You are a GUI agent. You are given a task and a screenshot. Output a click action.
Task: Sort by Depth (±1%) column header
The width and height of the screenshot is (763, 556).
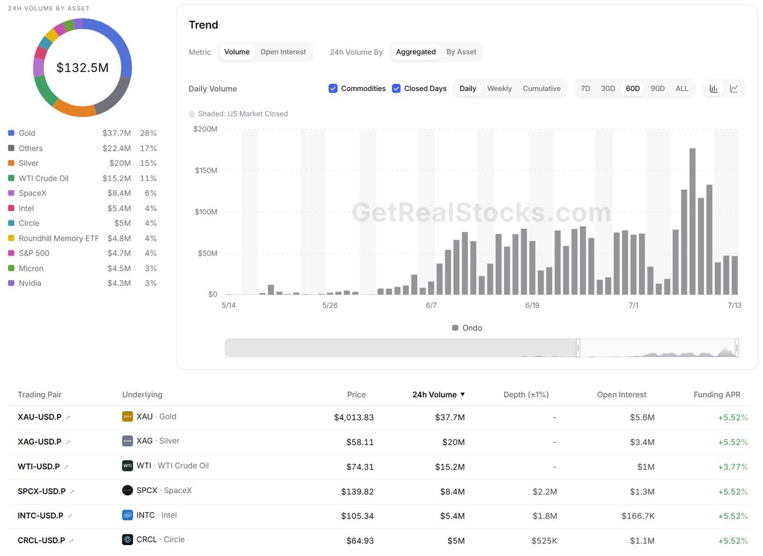525,395
